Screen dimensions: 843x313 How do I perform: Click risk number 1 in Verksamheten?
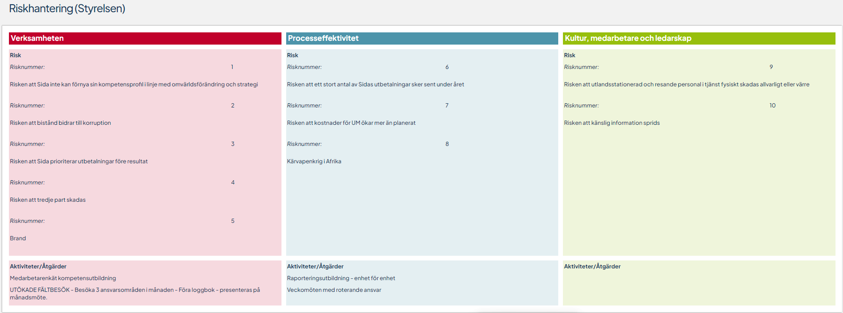(x=232, y=67)
